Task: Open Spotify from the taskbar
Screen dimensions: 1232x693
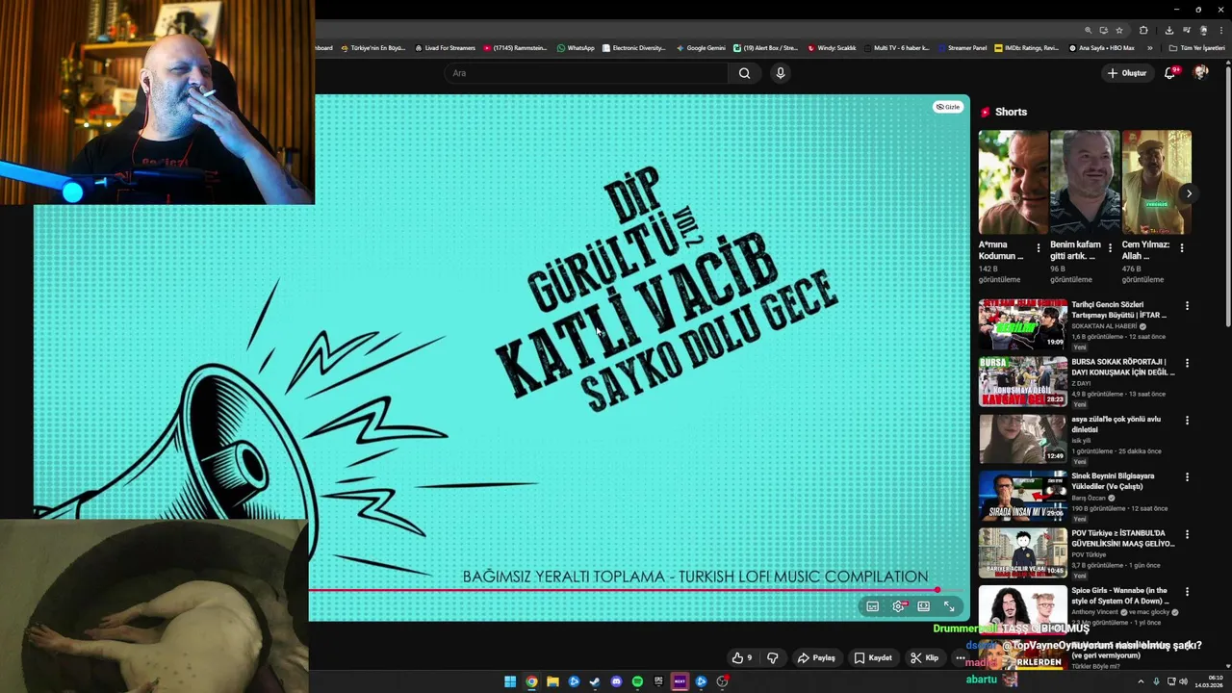Action: point(637,681)
